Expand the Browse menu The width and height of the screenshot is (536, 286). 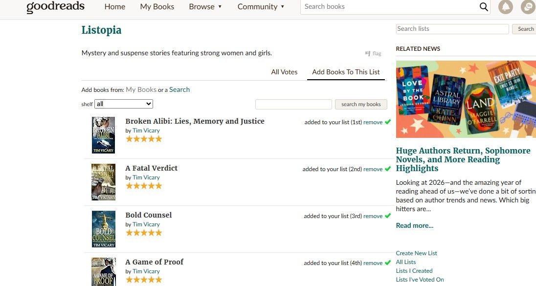pyautogui.click(x=205, y=7)
